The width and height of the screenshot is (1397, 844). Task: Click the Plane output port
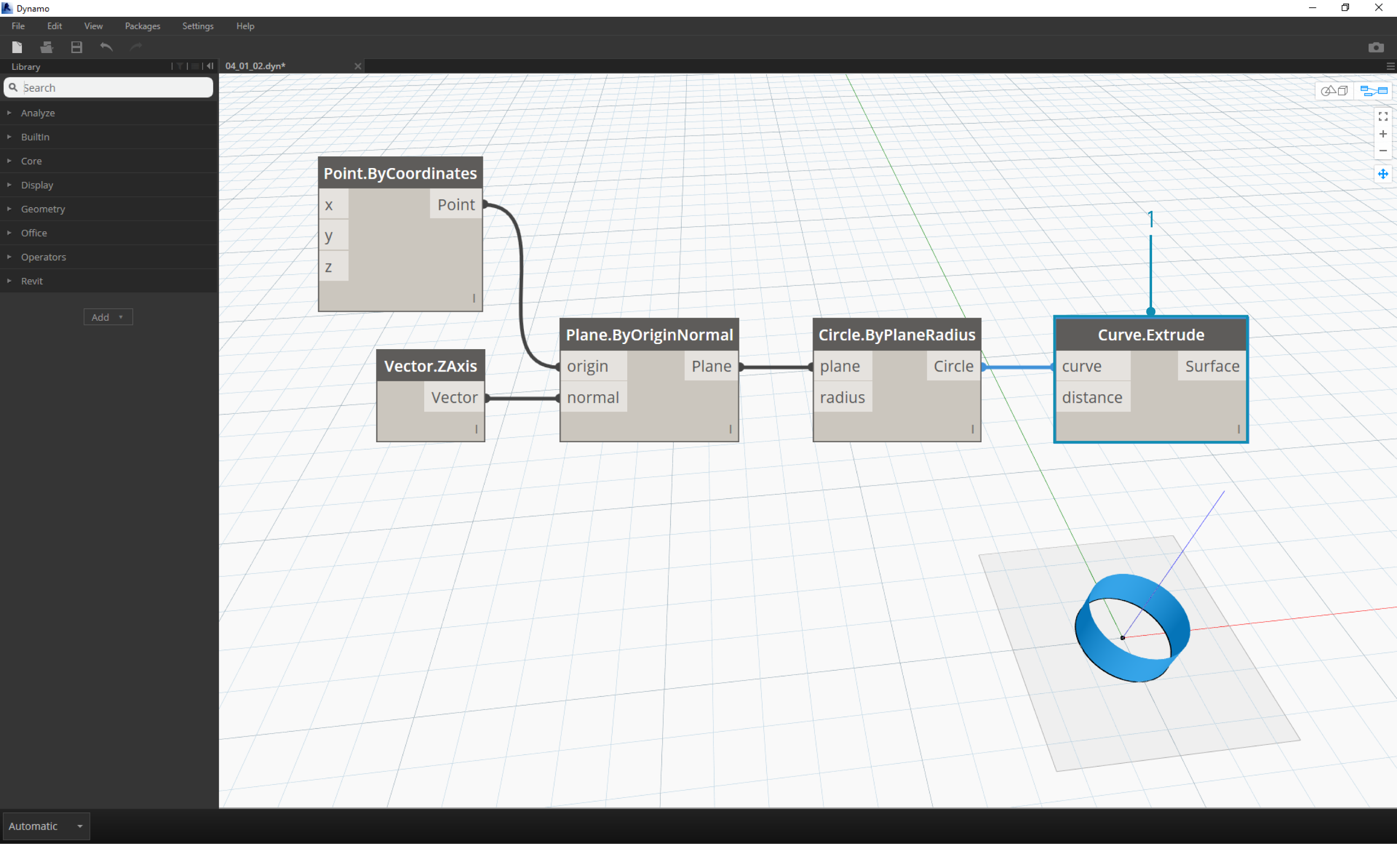click(711, 366)
